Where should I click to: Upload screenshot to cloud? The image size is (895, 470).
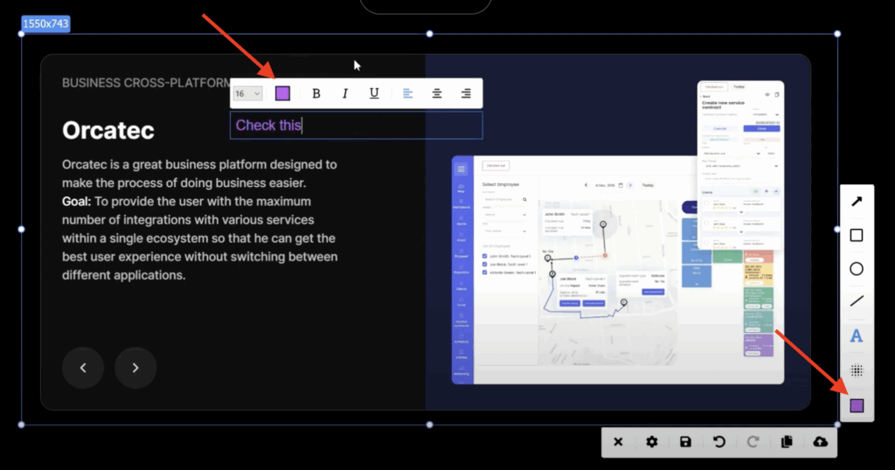click(x=820, y=442)
